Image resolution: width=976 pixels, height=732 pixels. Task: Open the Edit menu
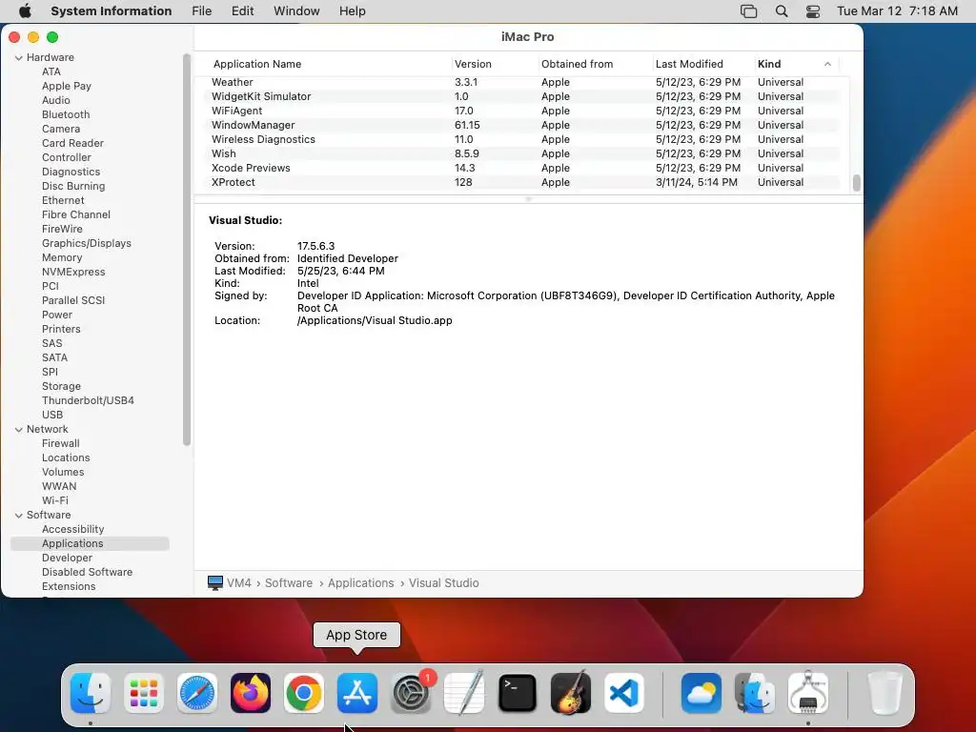pyautogui.click(x=243, y=11)
